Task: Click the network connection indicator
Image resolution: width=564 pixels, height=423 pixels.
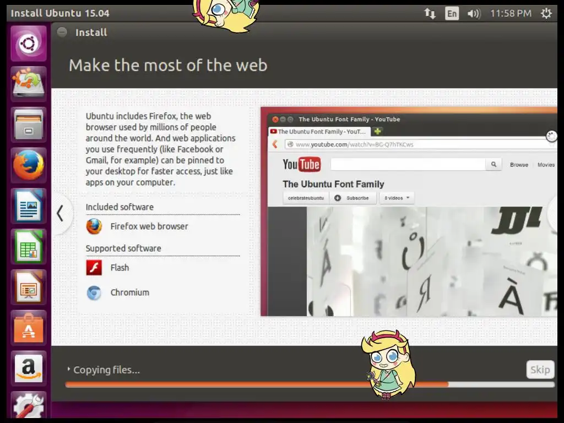Action: pyautogui.click(x=430, y=13)
